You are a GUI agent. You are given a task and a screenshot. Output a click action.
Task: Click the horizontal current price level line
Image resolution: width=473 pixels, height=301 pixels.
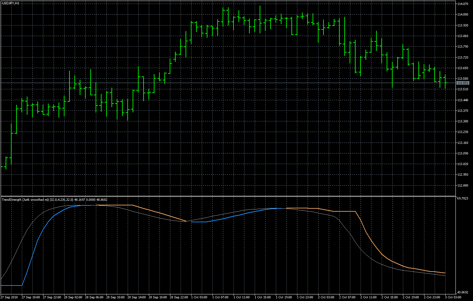tap(232, 83)
